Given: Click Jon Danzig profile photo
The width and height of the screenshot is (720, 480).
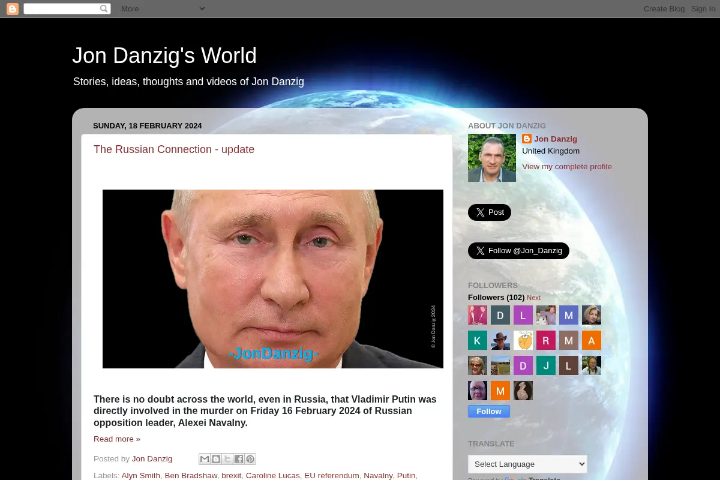Looking at the screenshot, I should [x=492, y=158].
